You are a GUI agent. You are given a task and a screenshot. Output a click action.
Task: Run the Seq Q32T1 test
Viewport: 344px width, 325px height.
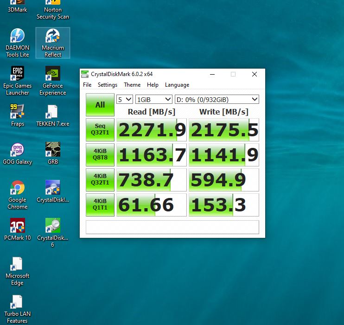pos(100,129)
